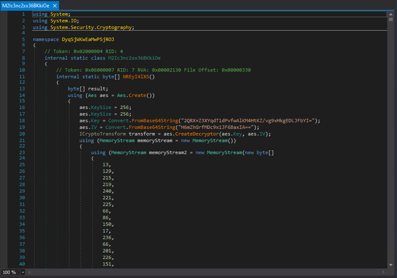The width and height of the screenshot is (397, 278).
Task: Close the M2Ic3nc2xx36BKkiOe tab
Action: coord(55,6)
